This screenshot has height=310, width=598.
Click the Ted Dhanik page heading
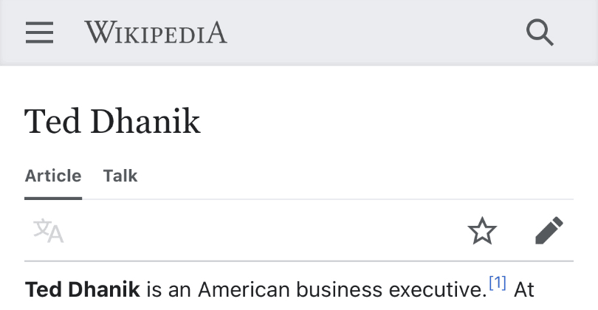click(112, 121)
